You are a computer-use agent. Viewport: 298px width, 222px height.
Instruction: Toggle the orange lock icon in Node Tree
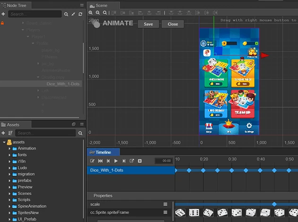click(x=3, y=23)
